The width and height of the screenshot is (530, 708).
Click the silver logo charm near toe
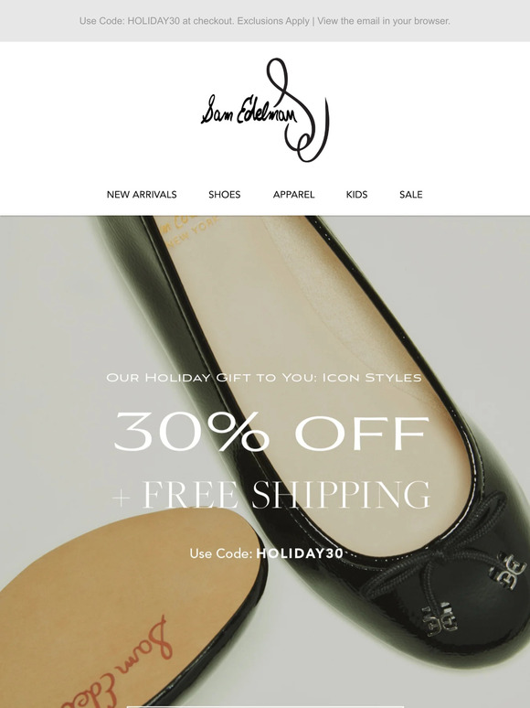click(507, 569)
